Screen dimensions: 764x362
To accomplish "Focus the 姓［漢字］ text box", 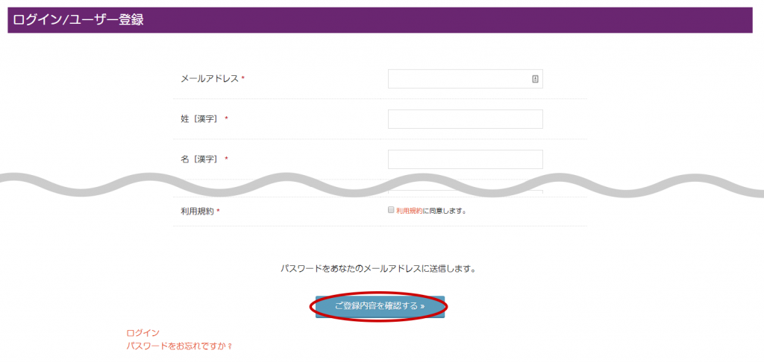I will click(465, 119).
